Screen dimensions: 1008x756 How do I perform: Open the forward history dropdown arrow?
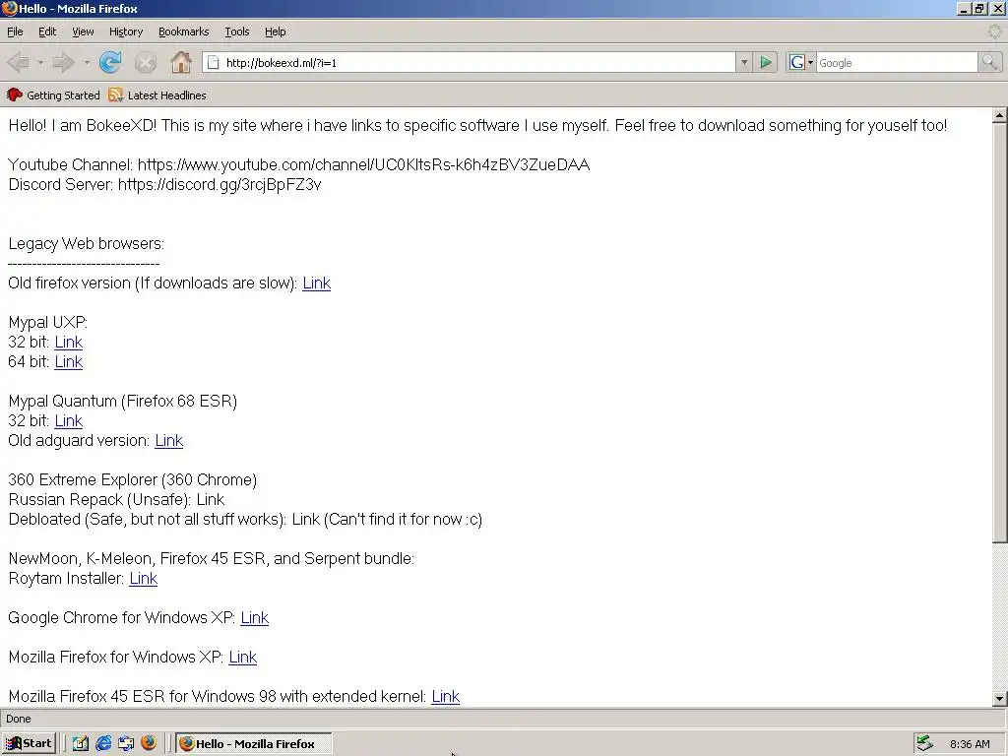point(87,62)
